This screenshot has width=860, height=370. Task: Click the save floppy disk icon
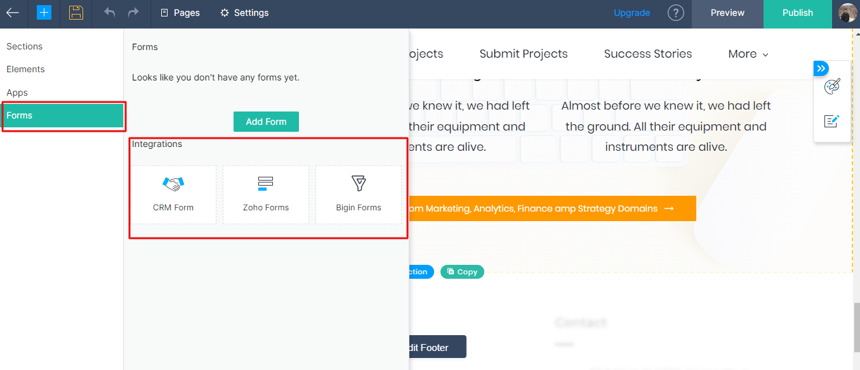tap(76, 13)
